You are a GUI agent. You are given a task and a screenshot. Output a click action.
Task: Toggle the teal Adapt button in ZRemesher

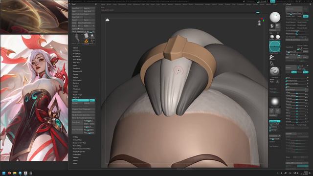click(306, 16)
